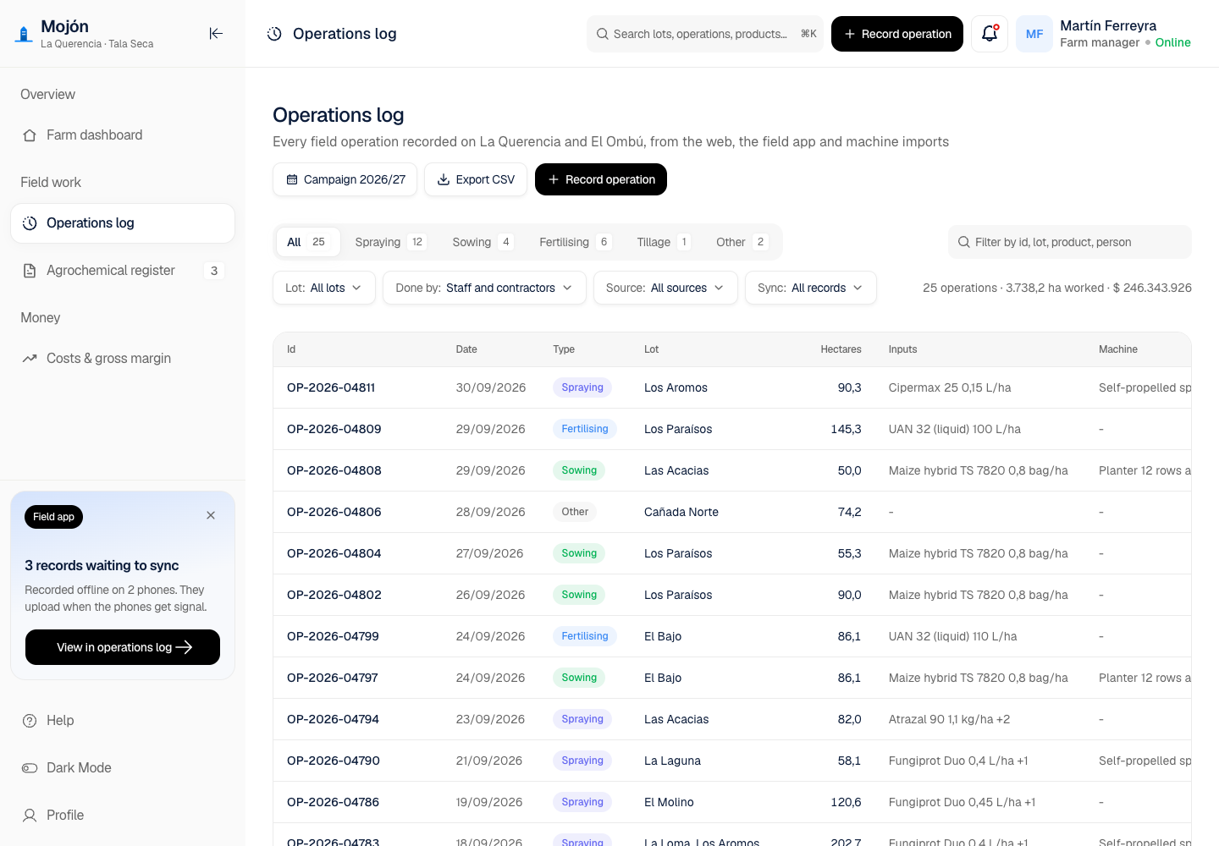Click the Farm dashboard home icon
1219x846 pixels.
[x=30, y=135]
